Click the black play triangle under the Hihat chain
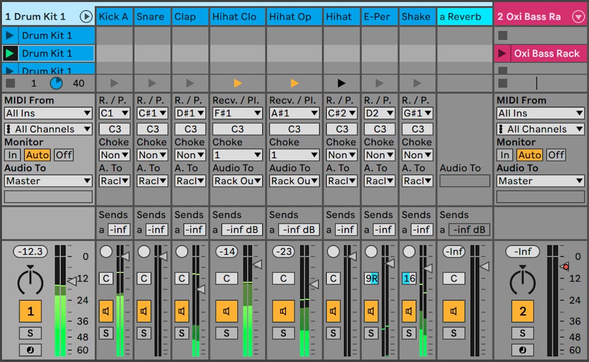 (x=341, y=82)
